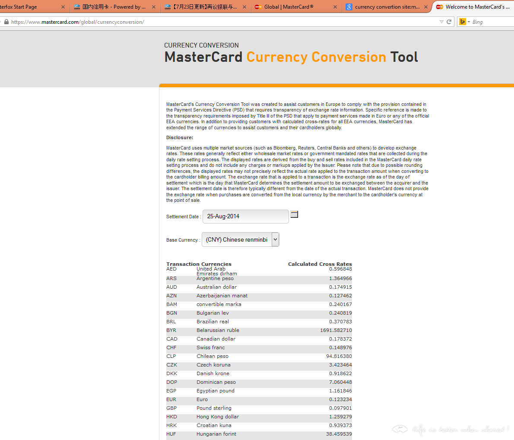
Task: Click the 'Danish krone' currency name
Action: tap(213, 373)
